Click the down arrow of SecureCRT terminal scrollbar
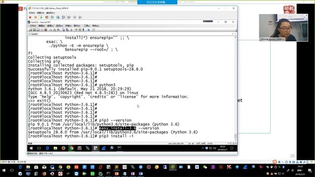This screenshot has width=315, height=177. (235, 141)
